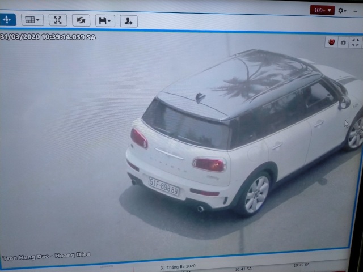Image resolution: width=363 pixels, height=272 pixels.
Task: Click the 10:42 SA timeline marker
Action: [301, 265]
